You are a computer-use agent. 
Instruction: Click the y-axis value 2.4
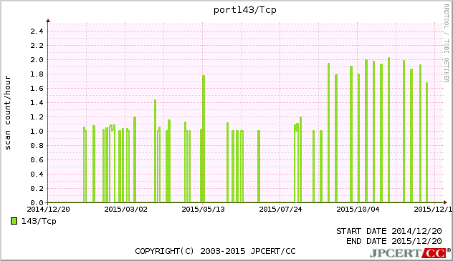point(37,31)
